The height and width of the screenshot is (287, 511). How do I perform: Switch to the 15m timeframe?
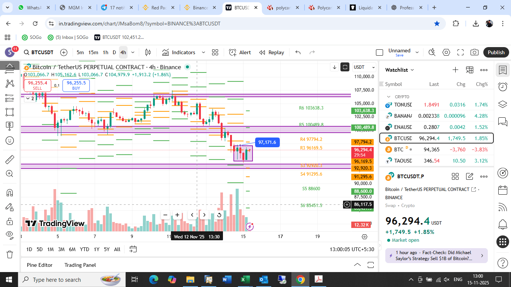93,52
